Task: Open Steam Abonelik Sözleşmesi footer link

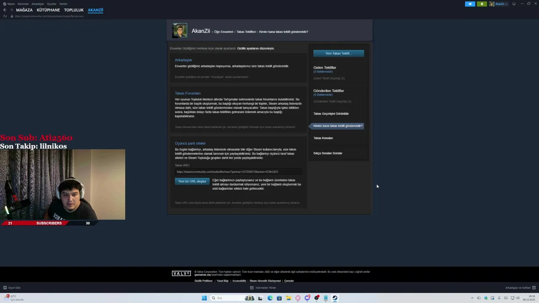Action: (x=265, y=281)
